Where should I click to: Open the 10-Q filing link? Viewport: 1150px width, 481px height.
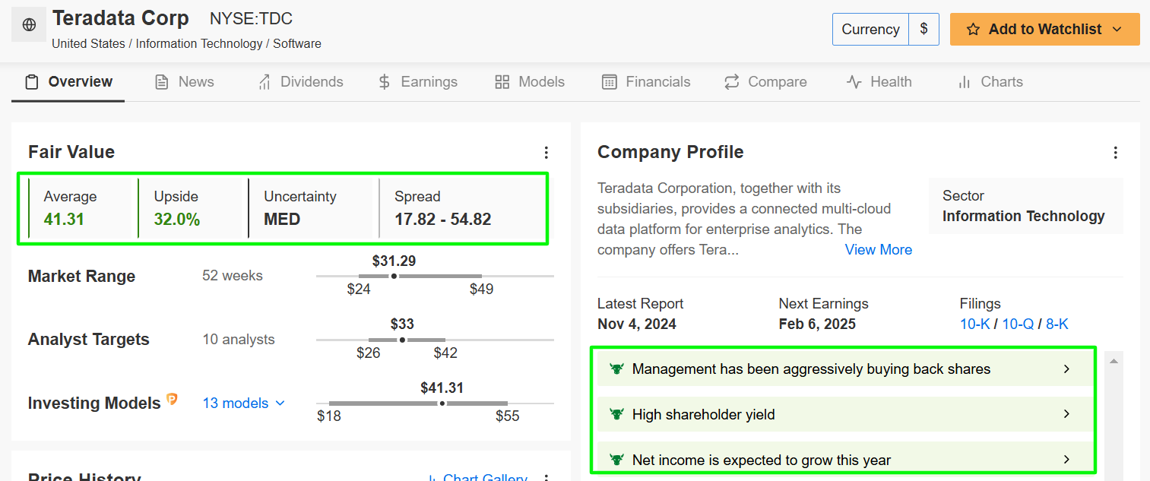click(x=1018, y=324)
